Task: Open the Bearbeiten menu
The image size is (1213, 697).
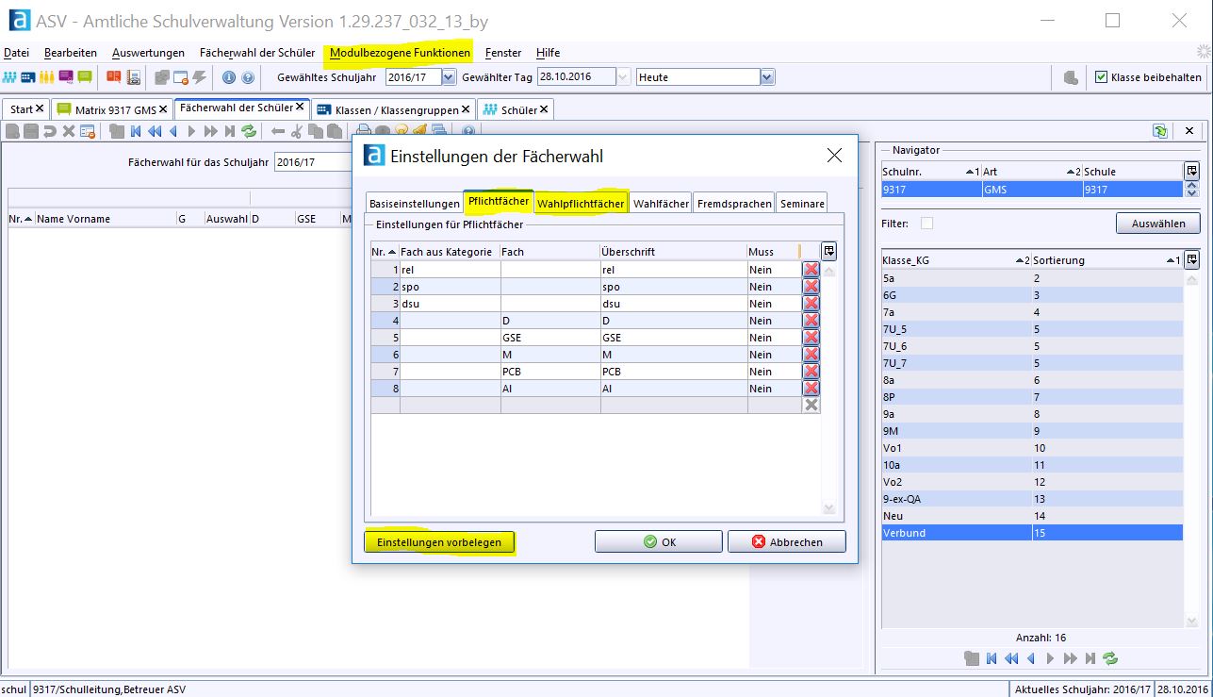Action: coord(71,53)
